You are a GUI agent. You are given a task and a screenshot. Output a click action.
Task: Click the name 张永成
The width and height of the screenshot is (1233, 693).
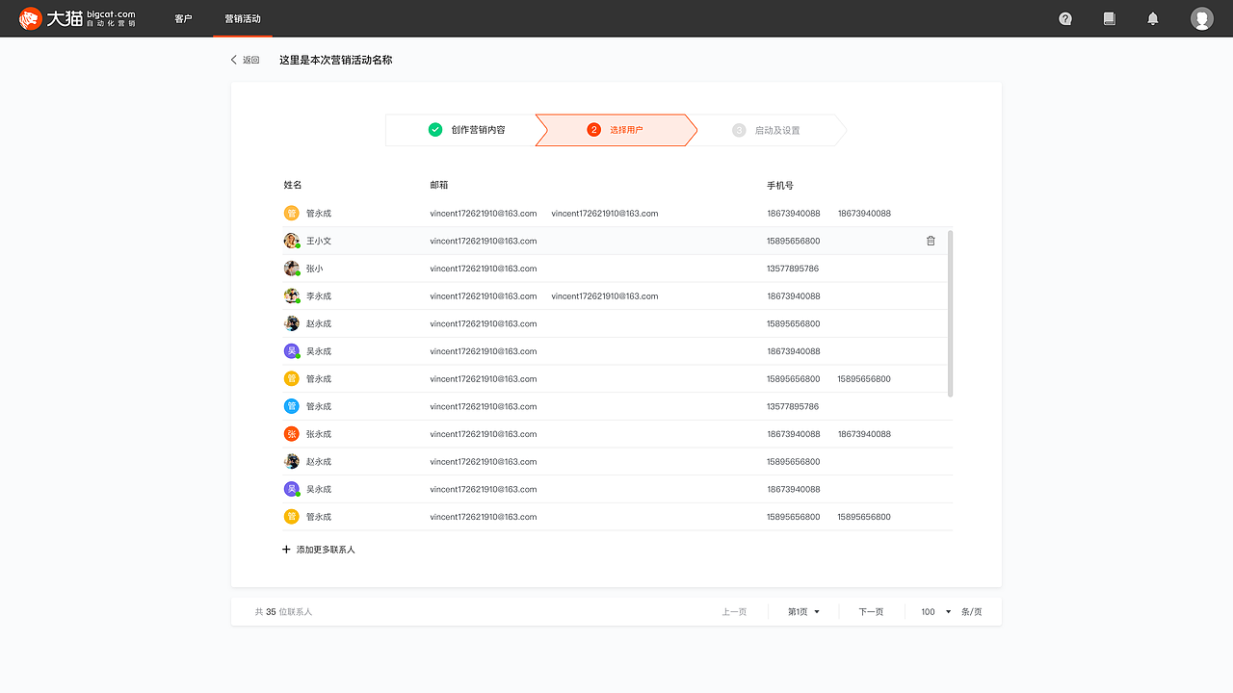tap(319, 434)
